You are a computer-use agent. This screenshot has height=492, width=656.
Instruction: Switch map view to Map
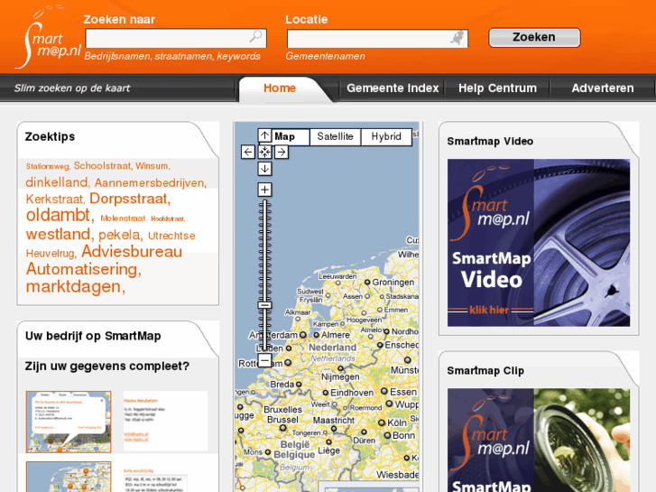[x=291, y=137]
